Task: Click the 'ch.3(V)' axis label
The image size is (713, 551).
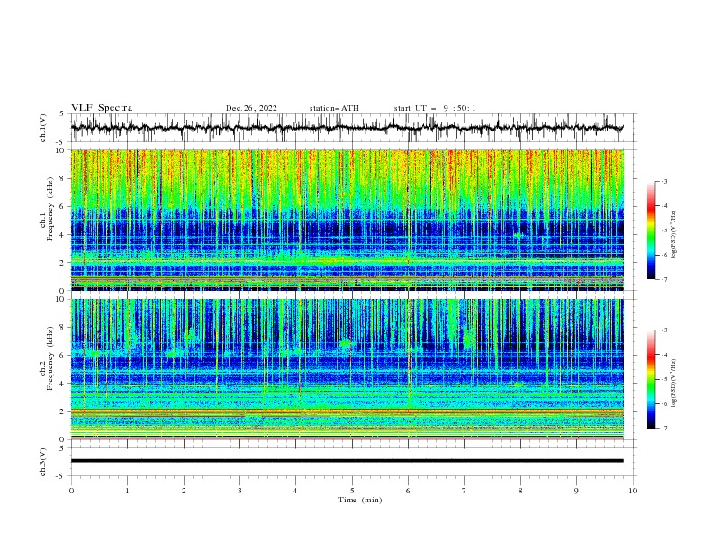Action: tap(43, 462)
